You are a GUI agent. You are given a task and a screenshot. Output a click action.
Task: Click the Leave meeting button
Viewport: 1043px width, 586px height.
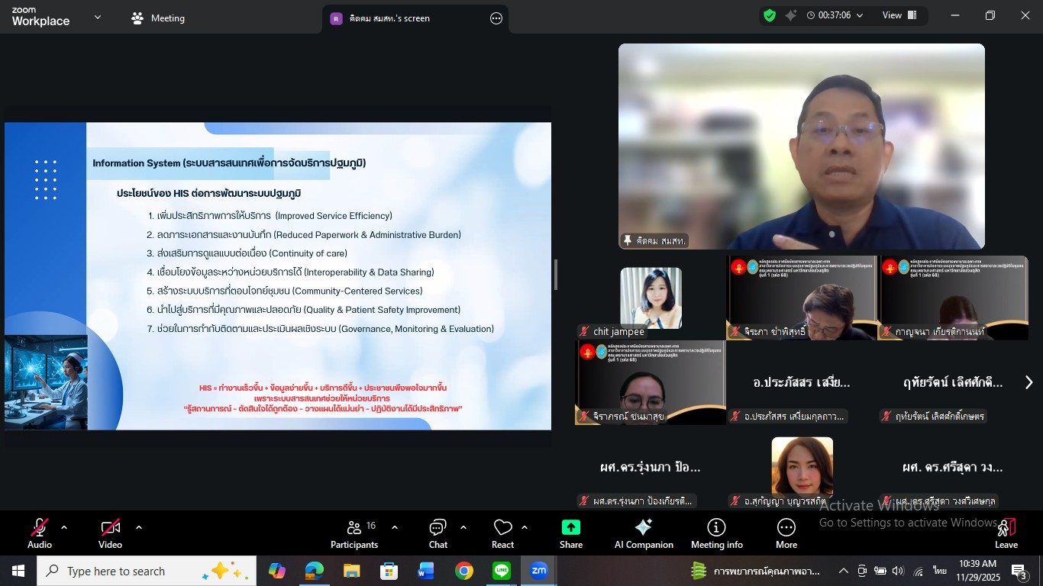1006,534
